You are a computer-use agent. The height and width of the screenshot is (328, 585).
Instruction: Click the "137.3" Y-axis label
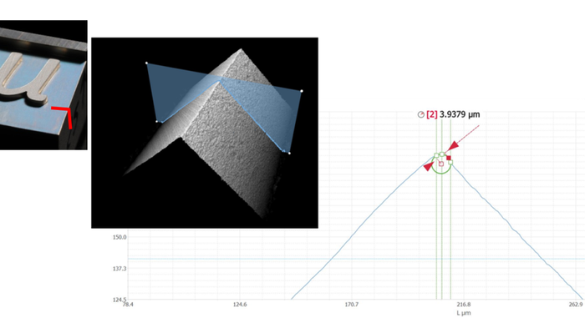click(x=120, y=269)
